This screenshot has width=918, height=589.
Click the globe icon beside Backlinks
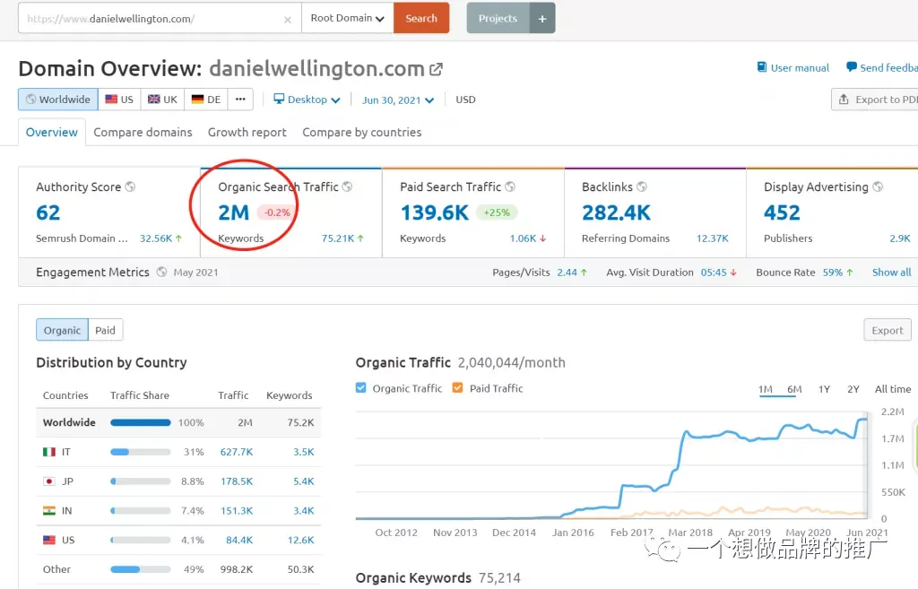tap(642, 186)
